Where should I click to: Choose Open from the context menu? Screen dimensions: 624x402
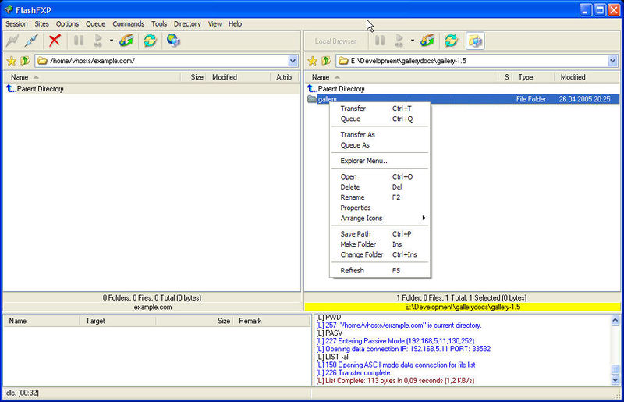380,176
